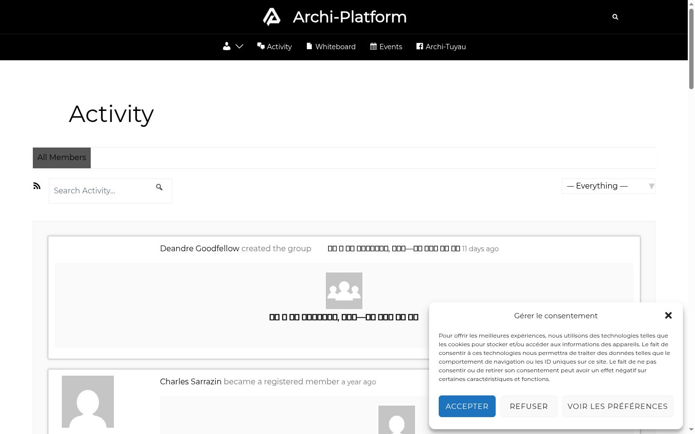Close the consent dialog
This screenshot has height=434, width=695.
(668, 315)
